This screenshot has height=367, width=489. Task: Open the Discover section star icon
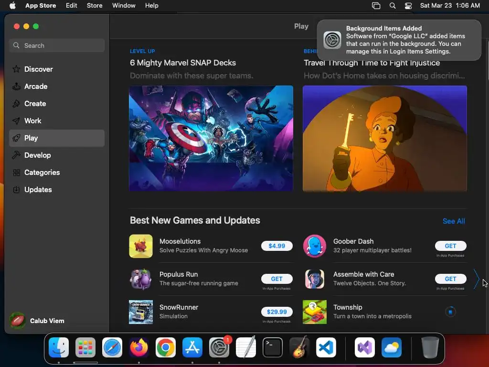[16, 69]
